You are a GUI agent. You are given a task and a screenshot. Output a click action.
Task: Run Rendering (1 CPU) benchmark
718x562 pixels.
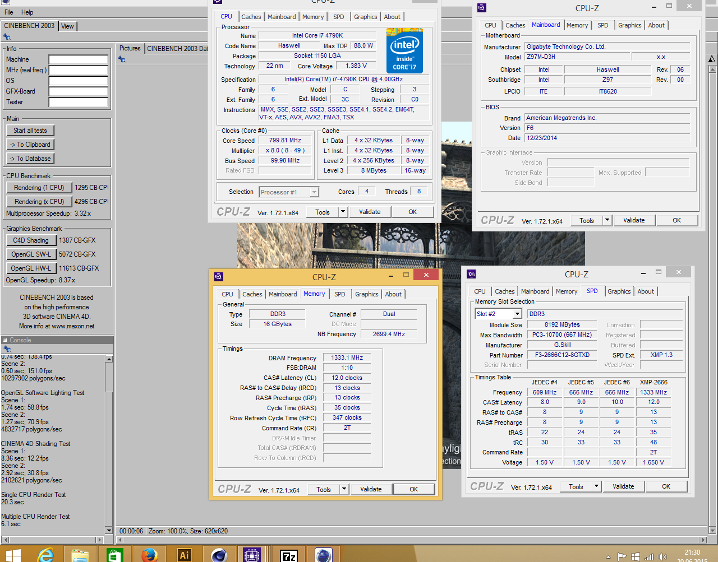point(39,188)
